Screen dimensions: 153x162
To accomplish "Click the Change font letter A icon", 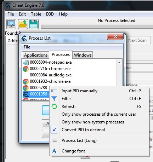I will point(54,151).
